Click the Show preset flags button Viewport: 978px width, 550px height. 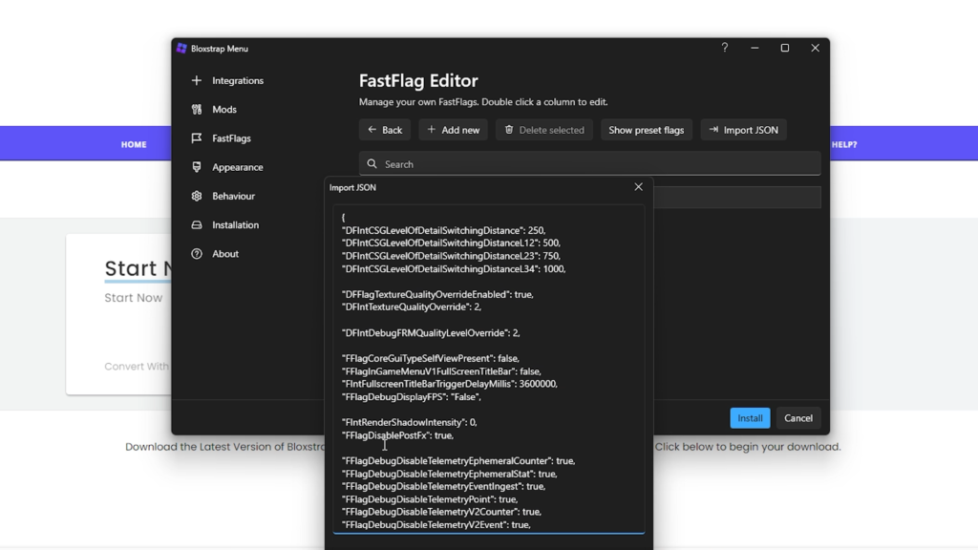[x=647, y=130]
